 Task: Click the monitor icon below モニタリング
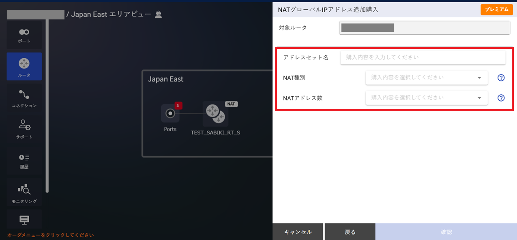(24, 220)
